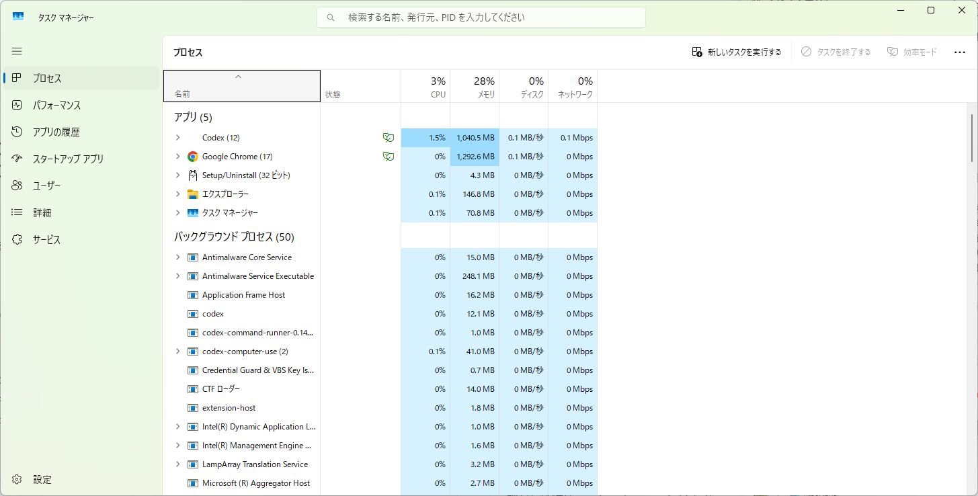
Task: Click the efficiency leaf icon on Codex row
Action: point(388,138)
